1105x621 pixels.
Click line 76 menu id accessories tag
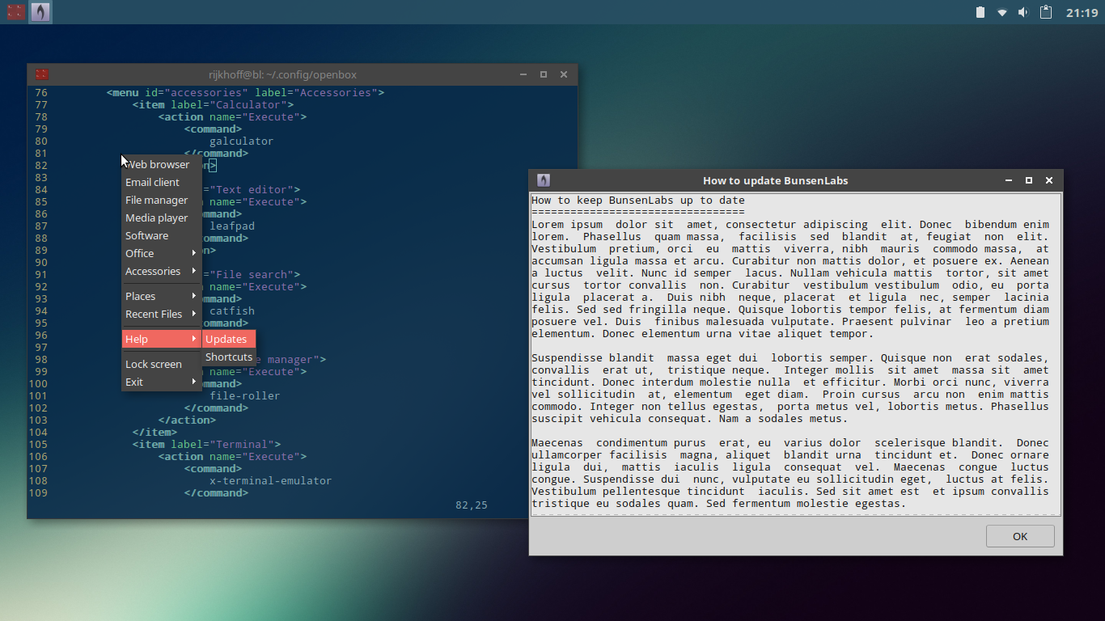245,92
